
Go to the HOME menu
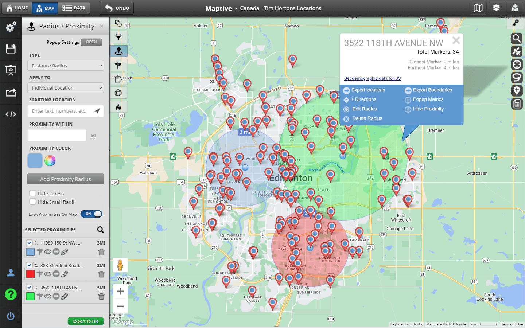click(17, 8)
